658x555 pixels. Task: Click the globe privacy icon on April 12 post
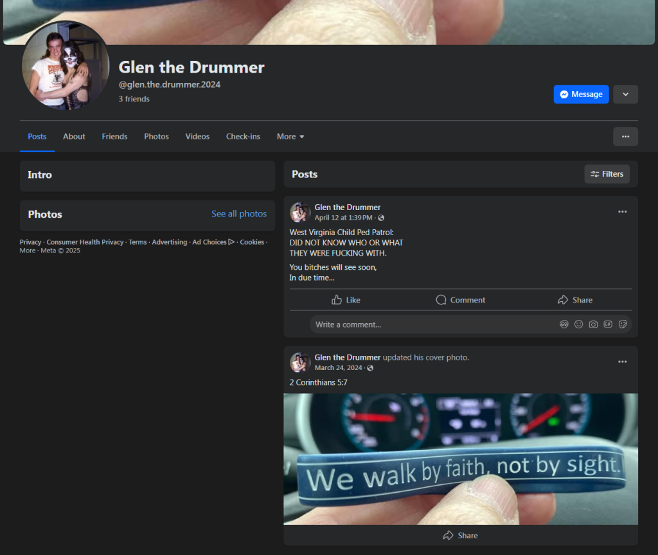coord(381,218)
